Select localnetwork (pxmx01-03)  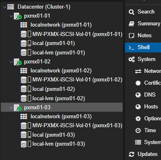61,117
